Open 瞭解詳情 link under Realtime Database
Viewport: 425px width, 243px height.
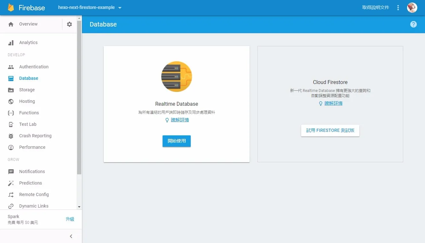[180, 120]
